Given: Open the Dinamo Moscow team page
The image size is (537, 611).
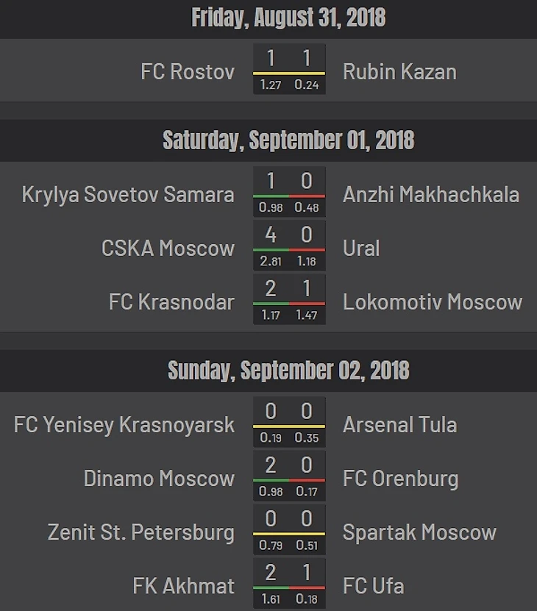Looking at the screenshot, I should (159, 479).
